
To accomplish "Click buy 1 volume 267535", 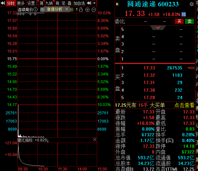I will click(x=175, y=68).
